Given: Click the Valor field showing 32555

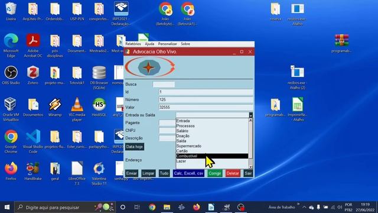Looking at the screenshot, I should pyautogui.click(x=206, y=108).
